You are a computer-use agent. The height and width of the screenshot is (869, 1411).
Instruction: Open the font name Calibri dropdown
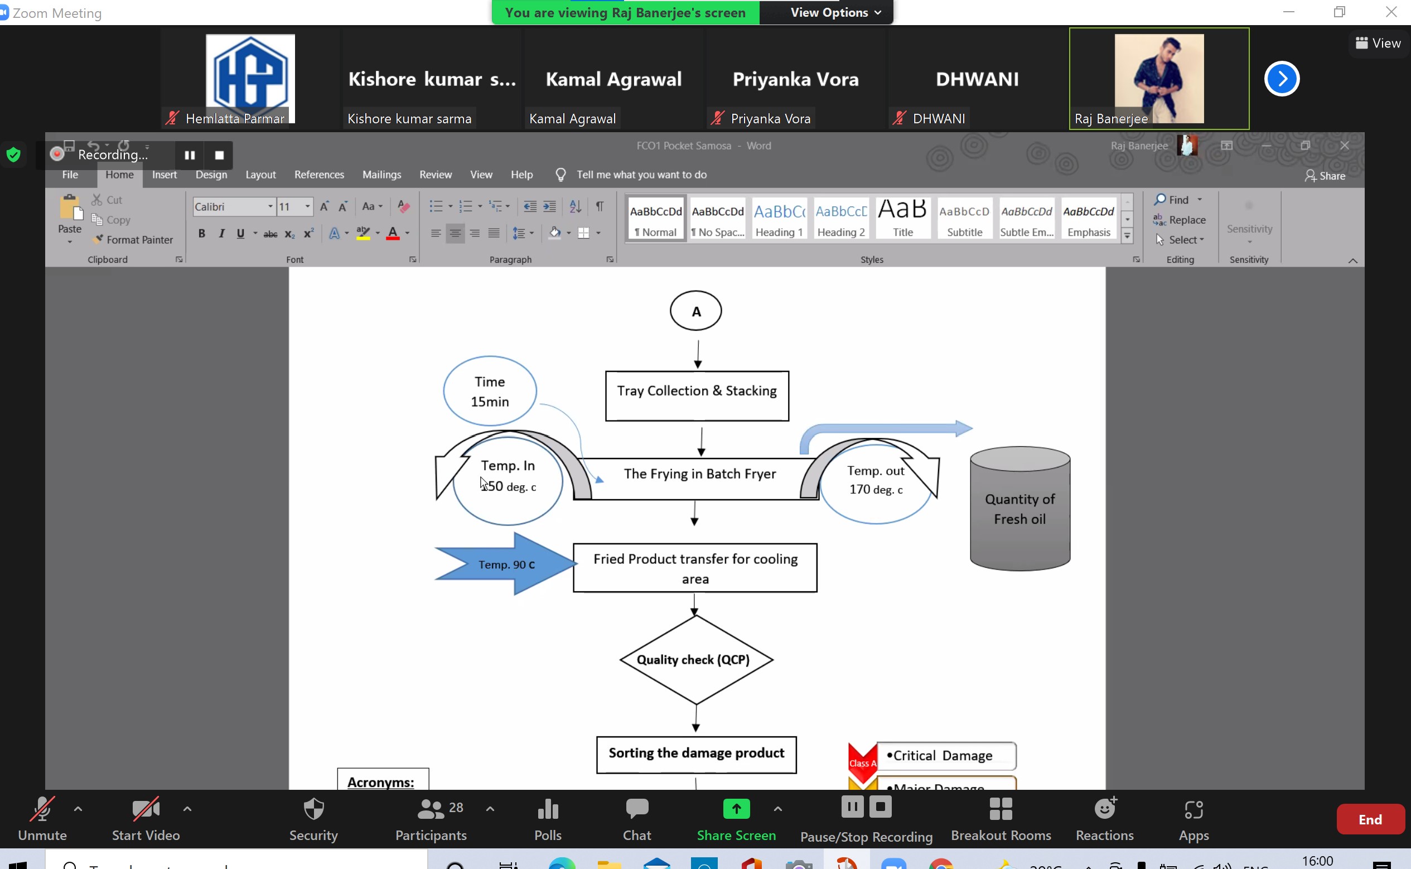pyautogui.click(x=270, y=206)
